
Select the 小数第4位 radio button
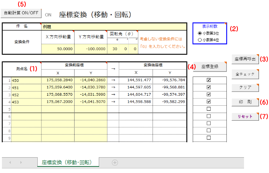point(200,40)
